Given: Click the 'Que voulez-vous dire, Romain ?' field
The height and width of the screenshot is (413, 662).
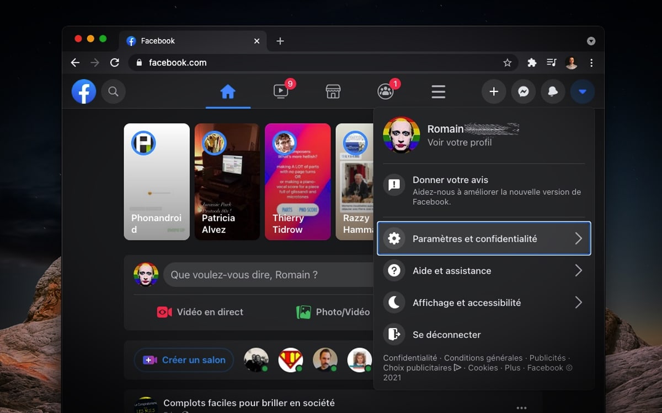Looking at the screenshot, I should click(269, 275).
